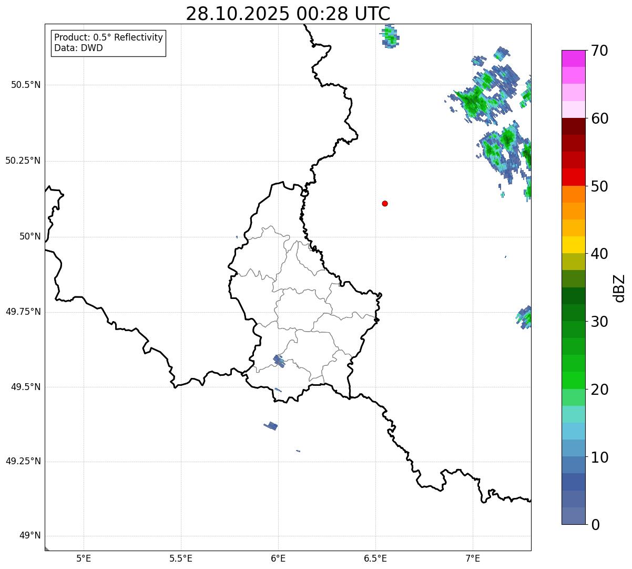Click the longitude label "5.5°E"
The height and width of the screenshot is (569, 632).
point(181,558)
